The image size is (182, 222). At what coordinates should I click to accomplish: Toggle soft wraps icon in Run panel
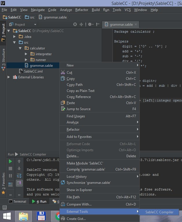19,176
